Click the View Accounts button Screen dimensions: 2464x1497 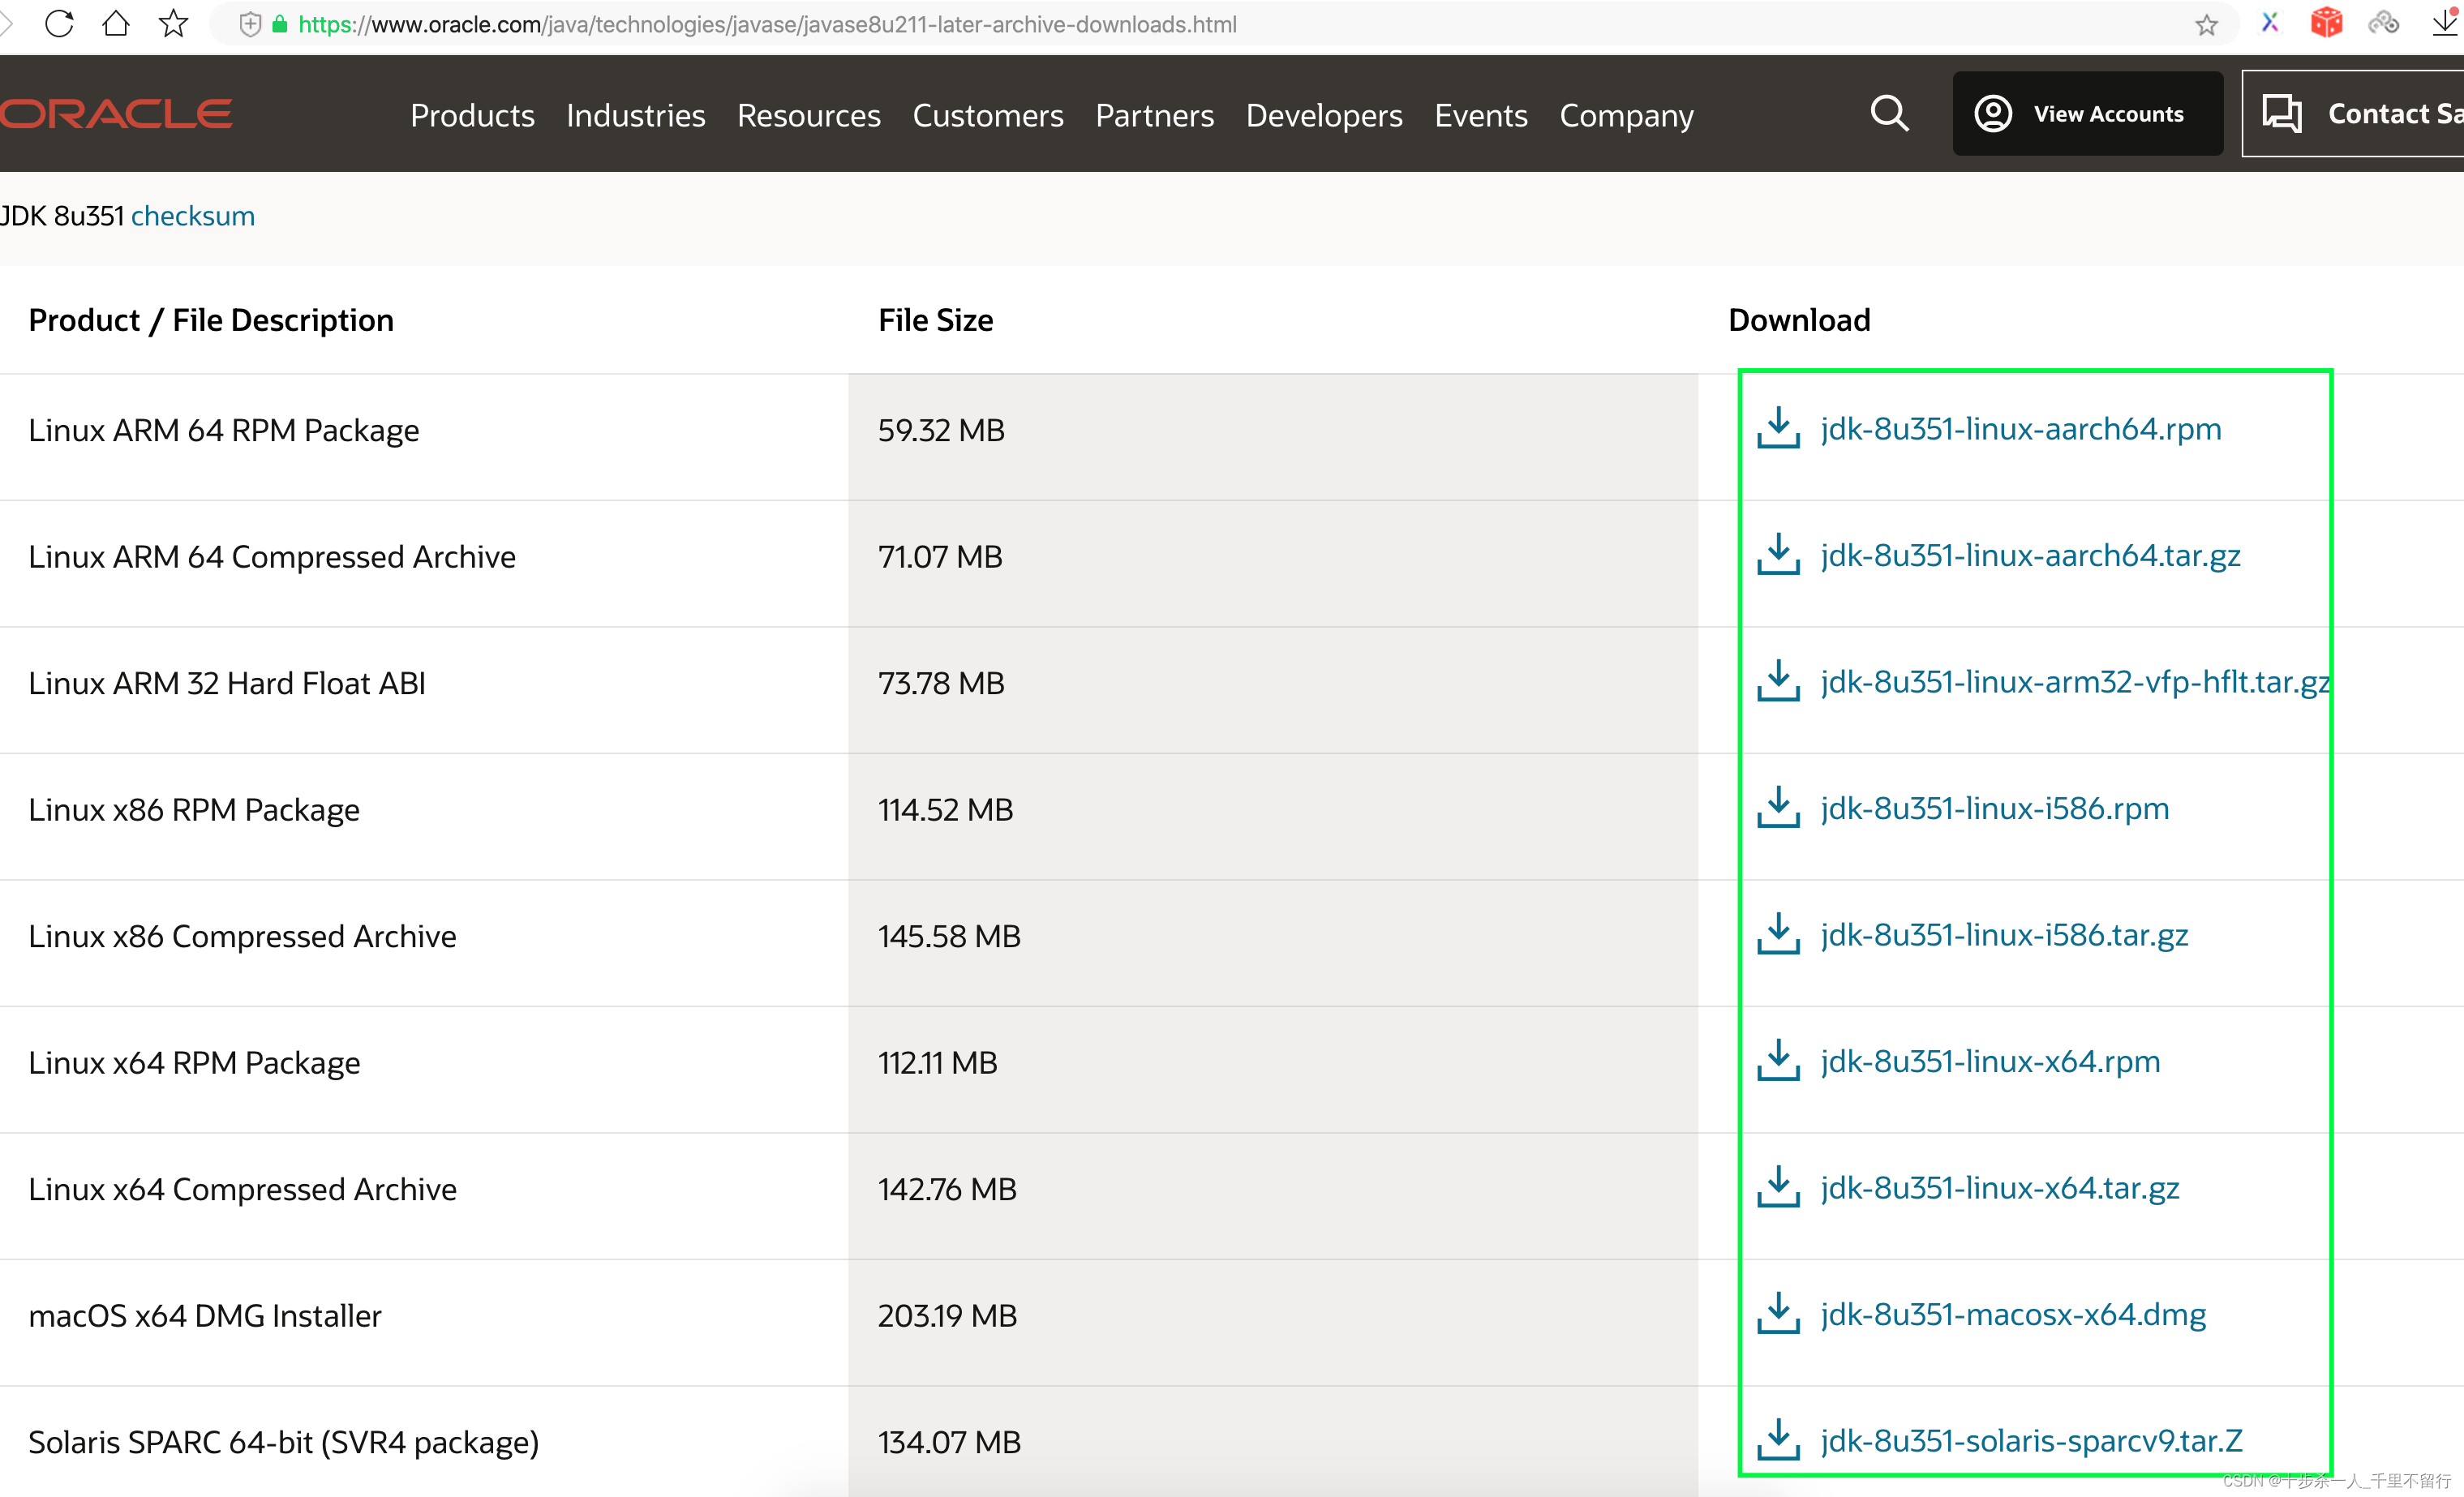pyautogui.click(x=2088, y=113)
